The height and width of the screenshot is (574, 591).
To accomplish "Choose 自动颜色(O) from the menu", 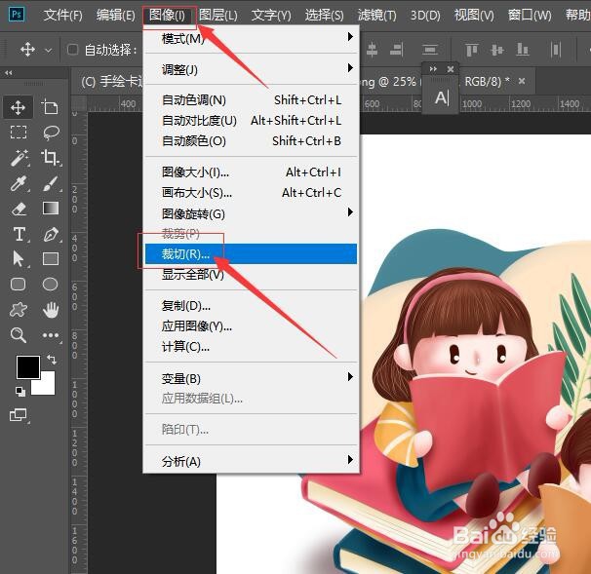I will [x=251, y=141].
